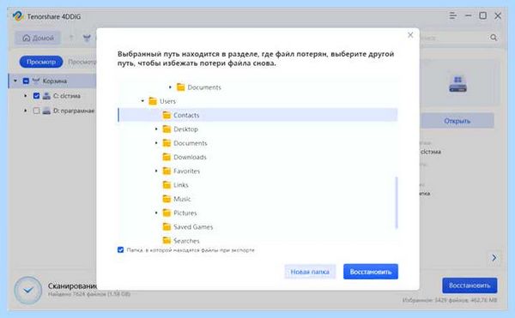Click the search magnifier icon
The height and width of the screenshot is (318, 515).
[x=494, y=38]
